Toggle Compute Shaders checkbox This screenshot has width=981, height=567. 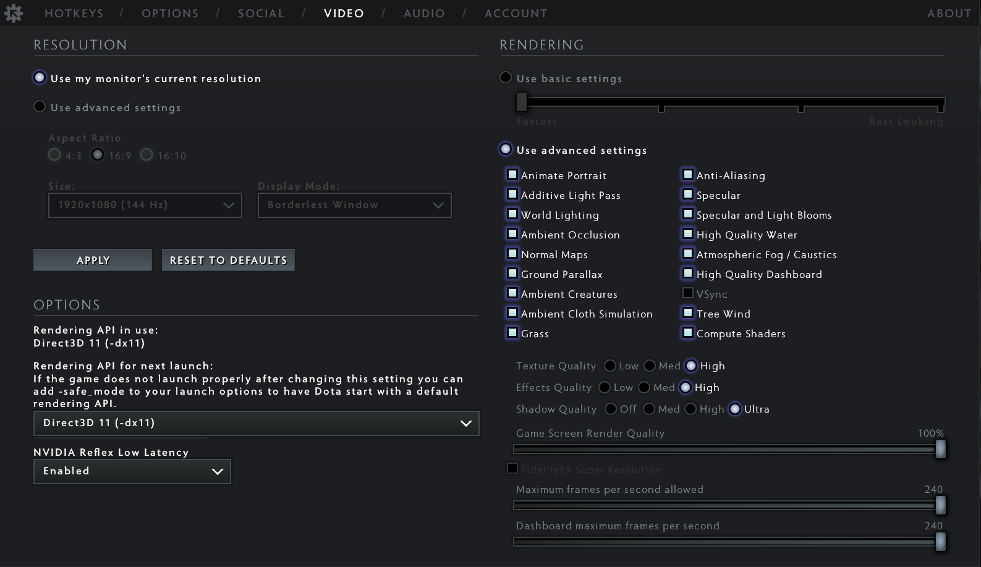click(688, 333)
